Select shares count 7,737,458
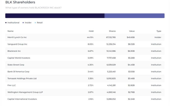The width and height of the screenshot is (170, 106). [x=111, y=58]
